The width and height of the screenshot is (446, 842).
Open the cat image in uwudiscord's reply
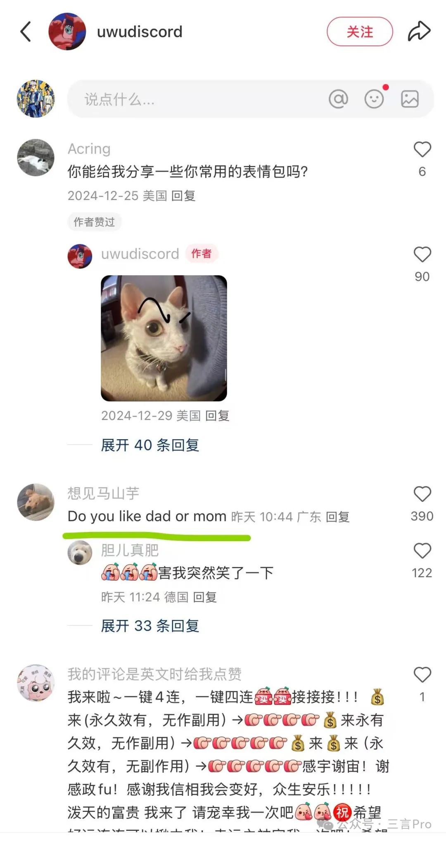164,338
